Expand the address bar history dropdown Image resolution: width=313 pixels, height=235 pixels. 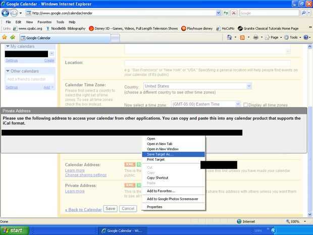219,13
